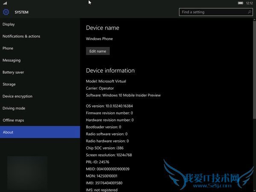Screen dimensions: 256x192
Task: Open the Display settings
Action: point(40,24)
